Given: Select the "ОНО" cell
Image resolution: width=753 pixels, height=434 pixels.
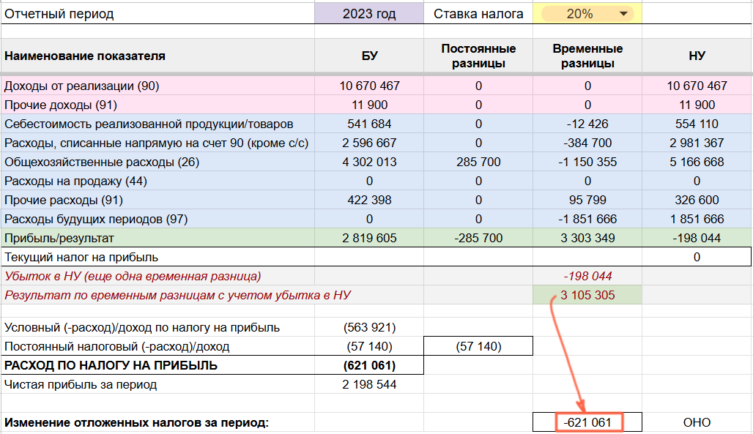Looking at the screenshot, I should 696,422.
